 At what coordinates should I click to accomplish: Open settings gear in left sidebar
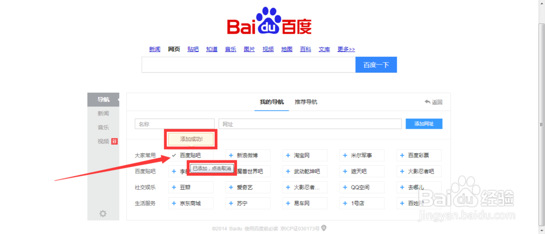coord(103,213)
